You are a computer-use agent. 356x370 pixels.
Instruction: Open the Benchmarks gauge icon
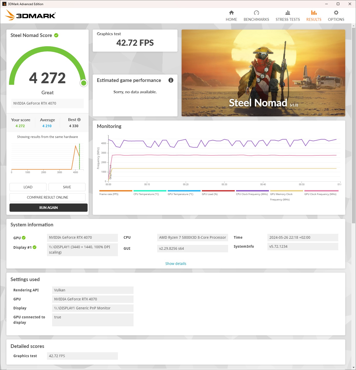tap(256, 13)
